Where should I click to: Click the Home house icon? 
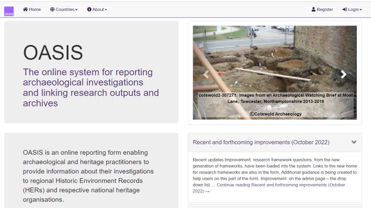point(25,9)
